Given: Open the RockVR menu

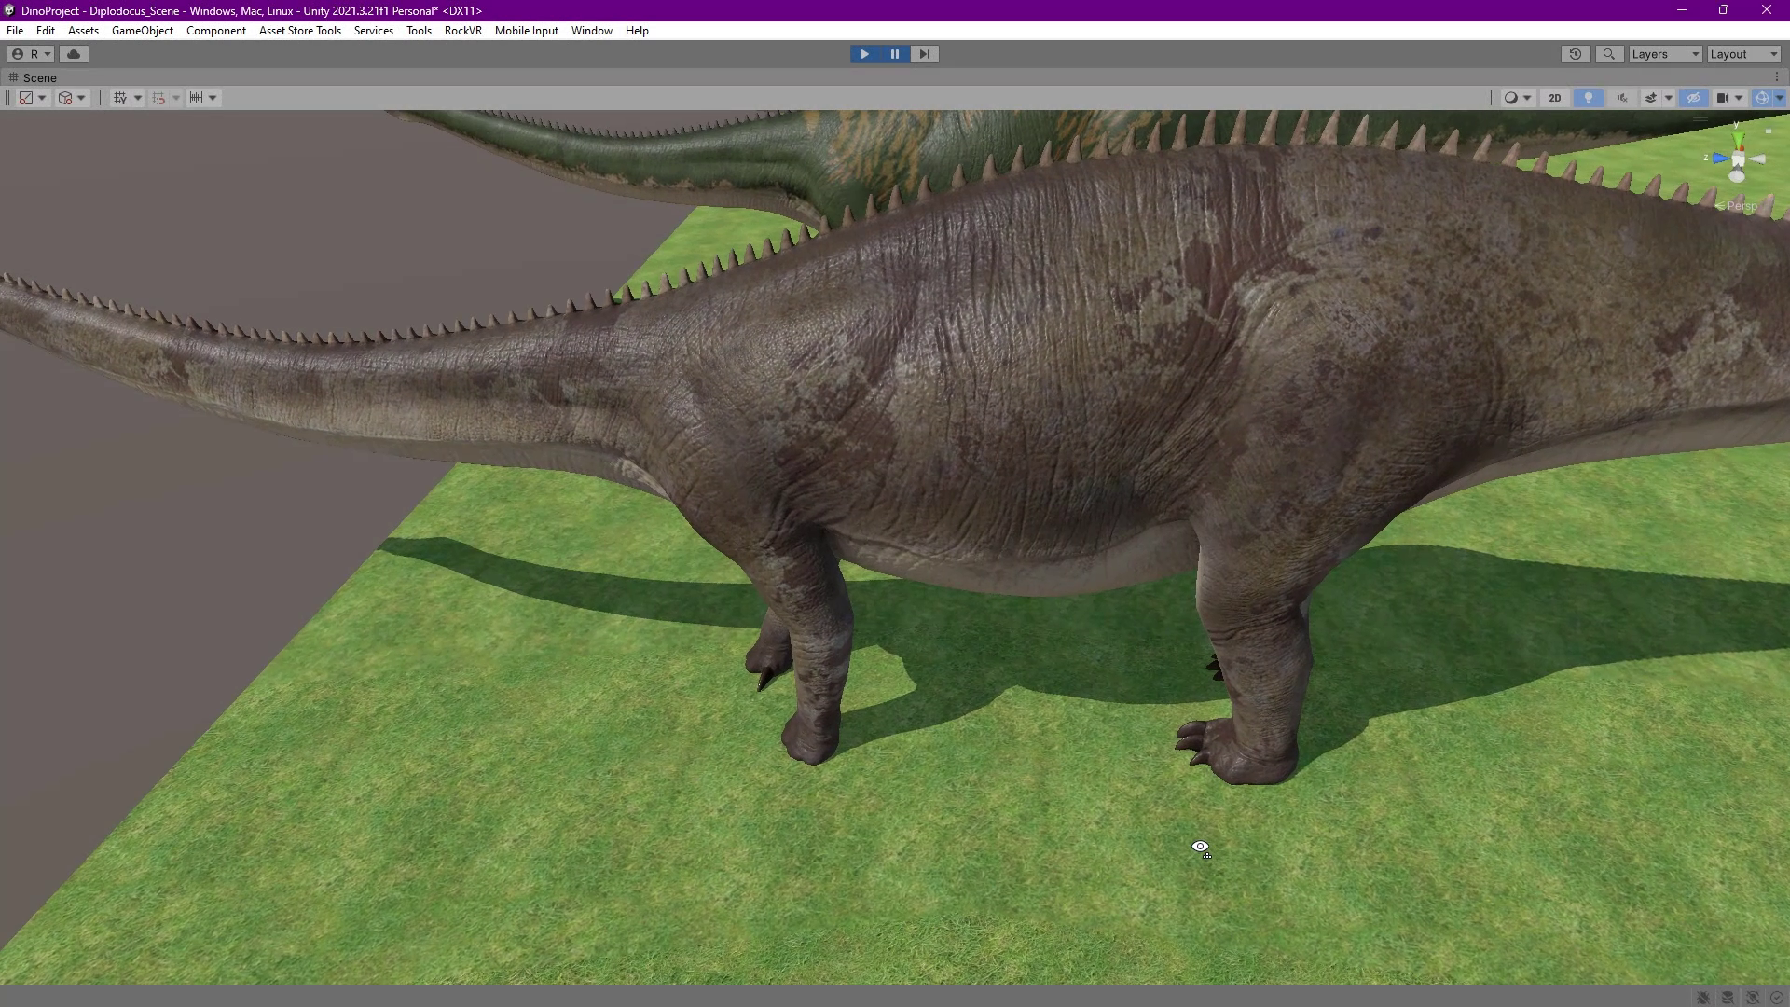Looking at the screenshot, I should pos(463,30).
